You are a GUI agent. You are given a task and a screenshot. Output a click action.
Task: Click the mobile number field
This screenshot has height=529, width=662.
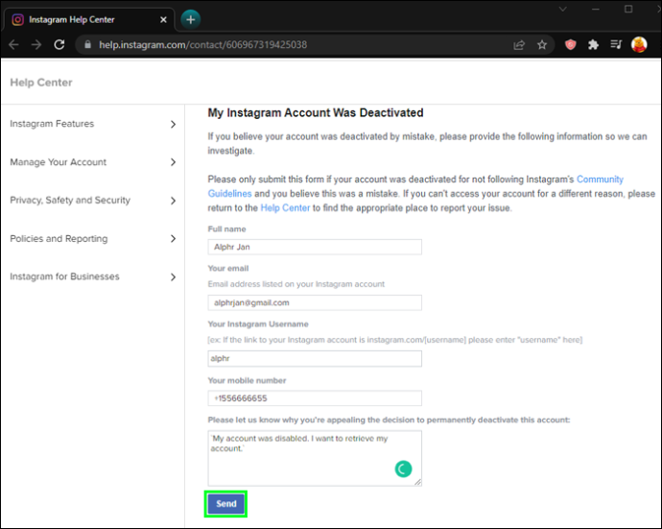pos(315,398)
